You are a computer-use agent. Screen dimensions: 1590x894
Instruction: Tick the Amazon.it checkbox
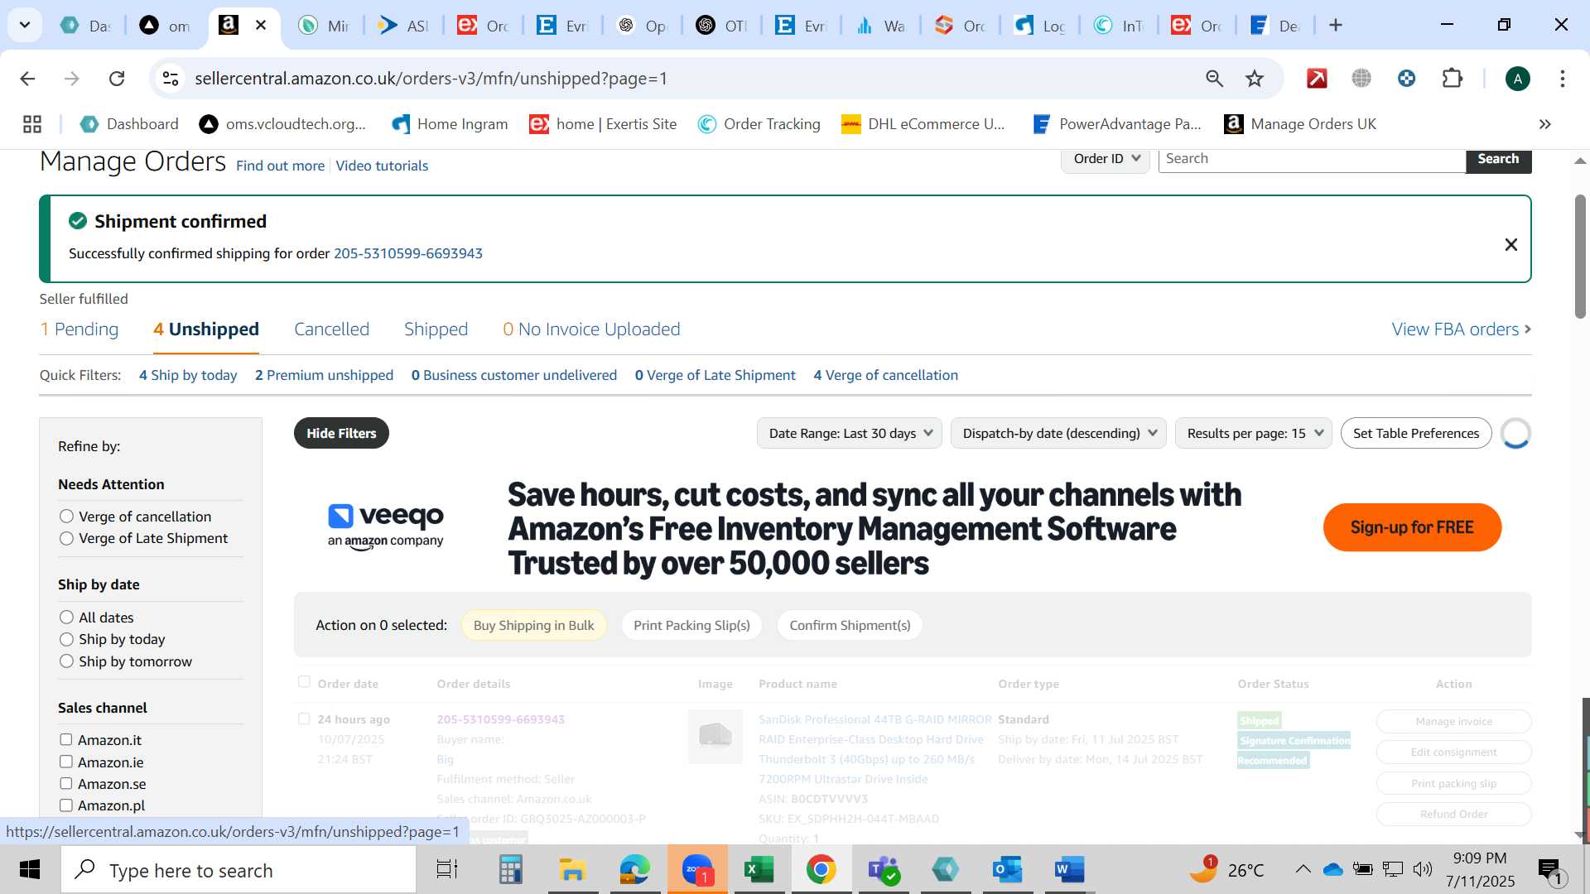coord(66,740)
